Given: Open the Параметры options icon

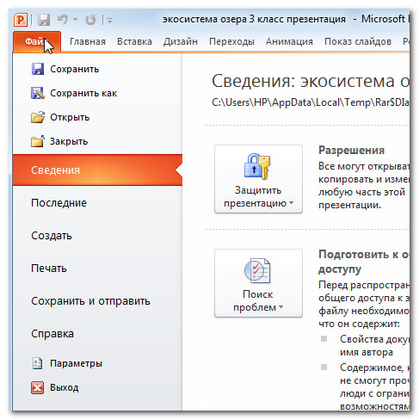Looking at the screenshot, I should [37, 363].
